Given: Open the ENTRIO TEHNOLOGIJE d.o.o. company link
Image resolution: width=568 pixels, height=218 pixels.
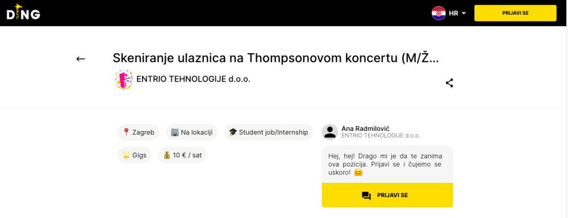Looking at the screenshot, I should [x=194, y=79].
